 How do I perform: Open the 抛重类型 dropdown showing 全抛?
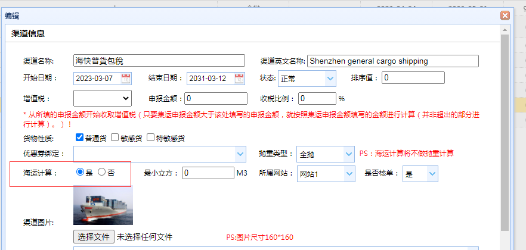pos(326,154)
